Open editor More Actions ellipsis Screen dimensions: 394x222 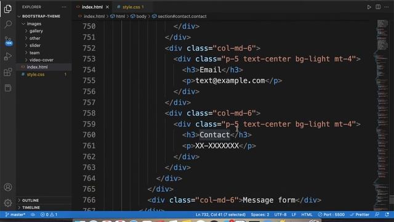[387, 7]
